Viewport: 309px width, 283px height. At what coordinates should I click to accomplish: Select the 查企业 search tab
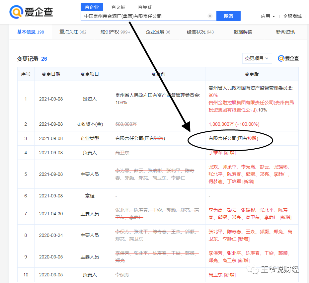(x=92, y=7)
